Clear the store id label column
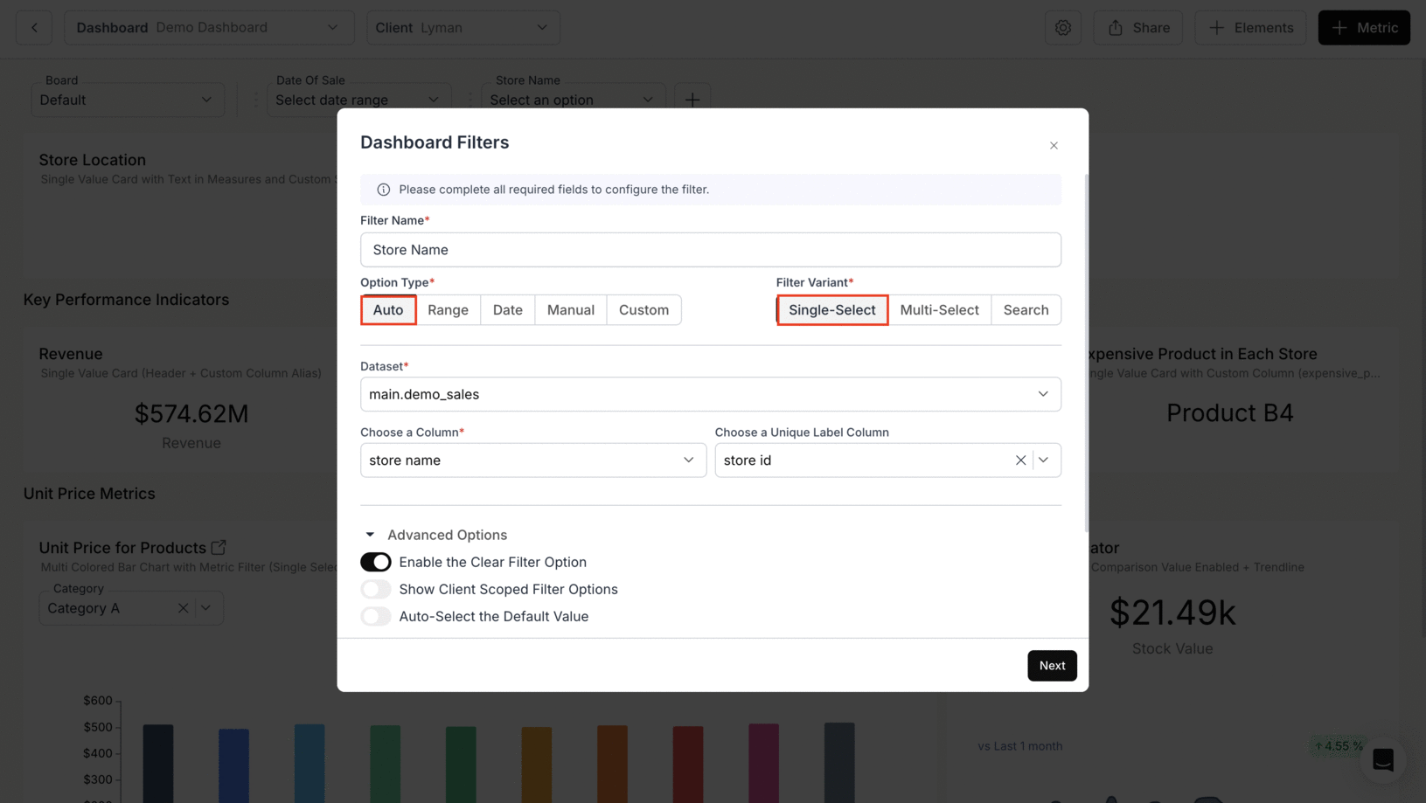Viewport: 1426px width, 803px height. point(1020,460)
